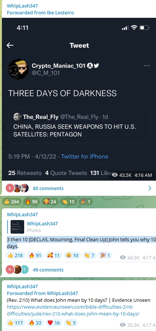Click Forwarded from Ibe Lesteiro header
156x331 pixels.
(40, 12)
